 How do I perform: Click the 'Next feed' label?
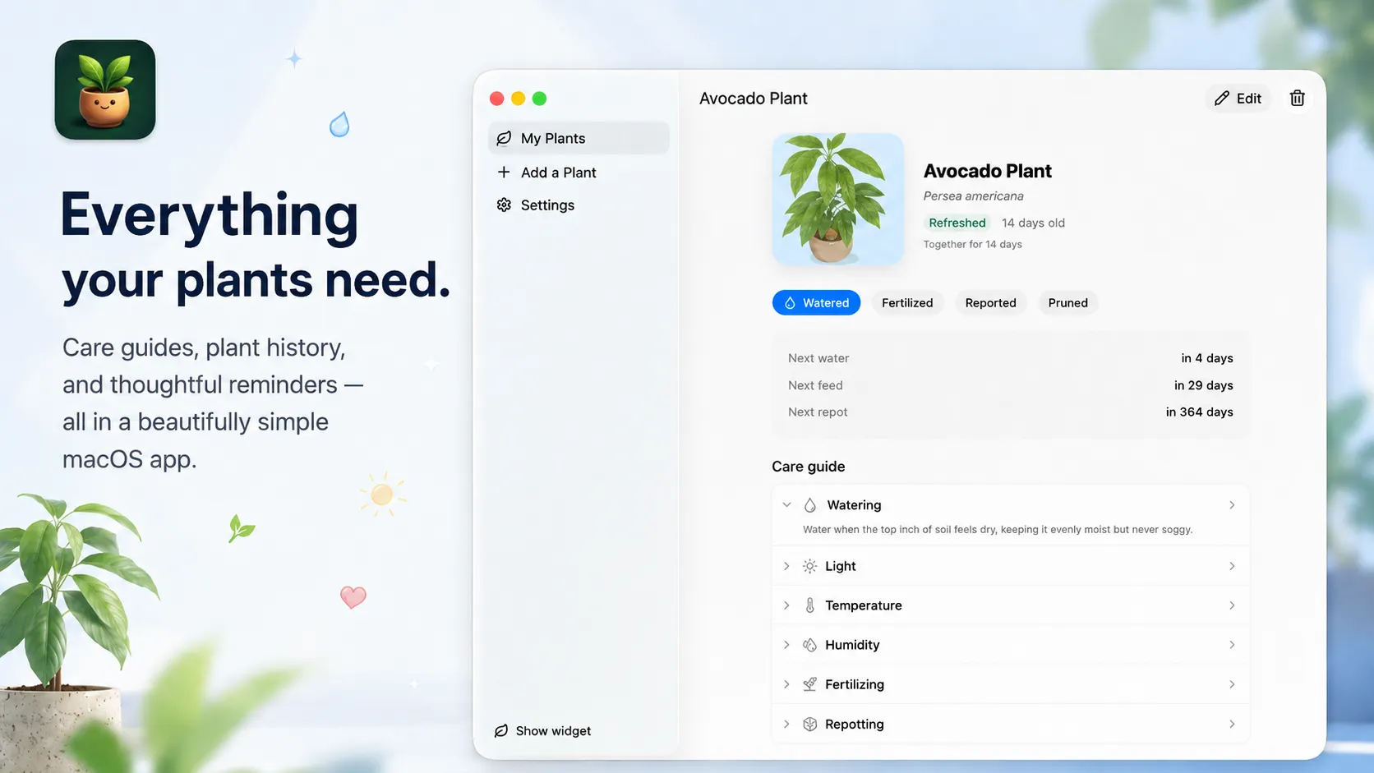coord(815,385)
